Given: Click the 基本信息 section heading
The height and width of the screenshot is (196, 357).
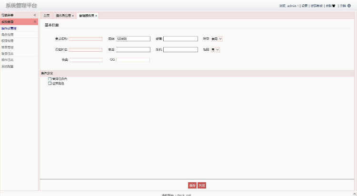Looking at the screenshot, I should pyautogui.click(x=52, y=25).
